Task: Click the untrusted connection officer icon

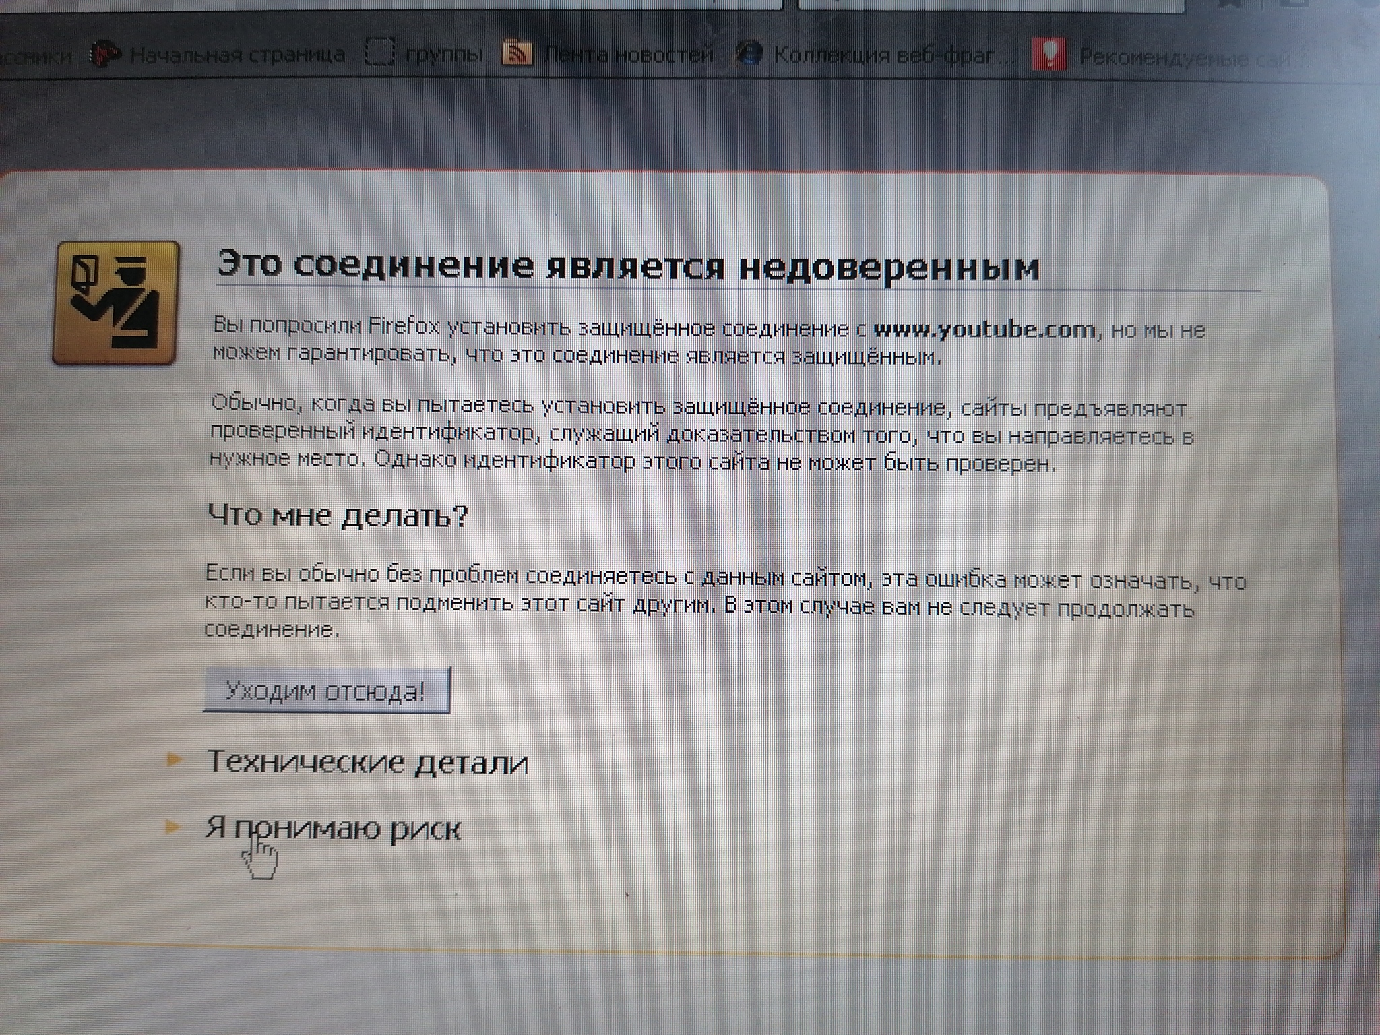Action: coord(117,303)
